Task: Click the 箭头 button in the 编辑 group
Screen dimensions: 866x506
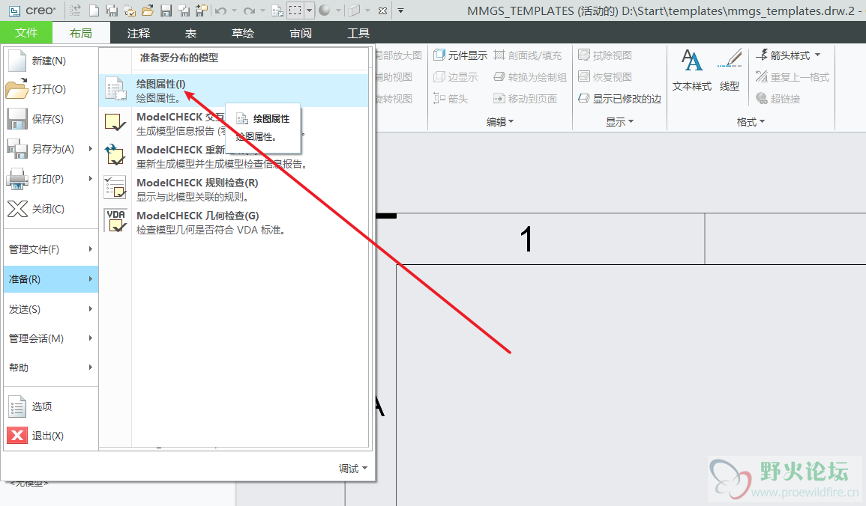Action: click(451, 99)
